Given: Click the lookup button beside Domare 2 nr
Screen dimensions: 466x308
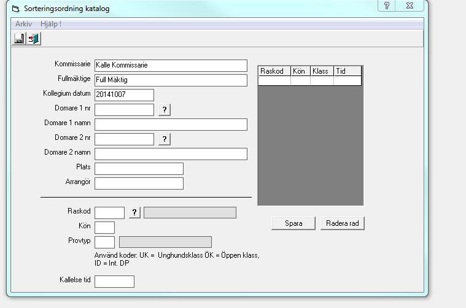Looking at the screenshot, I should tap(165, 139).
